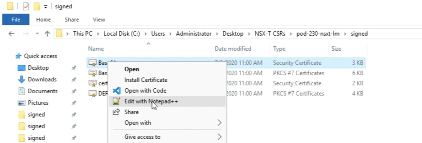Go back with the Back arrow button
This screenshot has height=143, width=422.
tap(11, 34)
